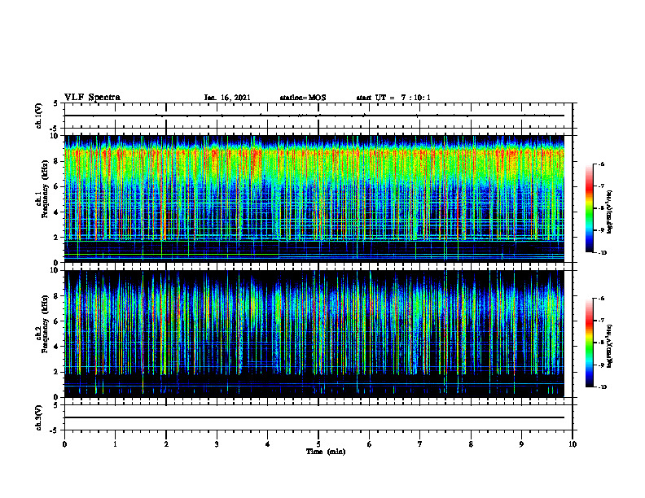
Task: Click the ch.3 voltage waveform trace
Action: [x=314, y=417]
